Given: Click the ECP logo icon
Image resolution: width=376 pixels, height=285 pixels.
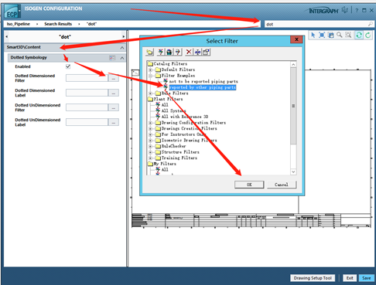Looking at the screenshot, I should click(12, 12).
